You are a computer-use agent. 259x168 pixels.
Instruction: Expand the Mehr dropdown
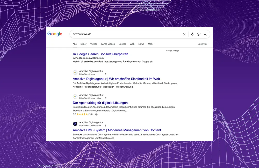coord(152,44)
